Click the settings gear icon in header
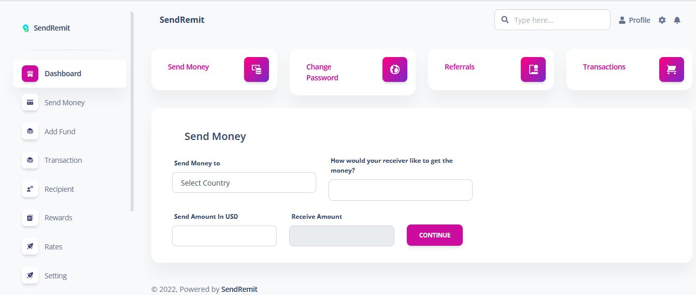This screenshot has height=295, width=696. tap(662, 20)
